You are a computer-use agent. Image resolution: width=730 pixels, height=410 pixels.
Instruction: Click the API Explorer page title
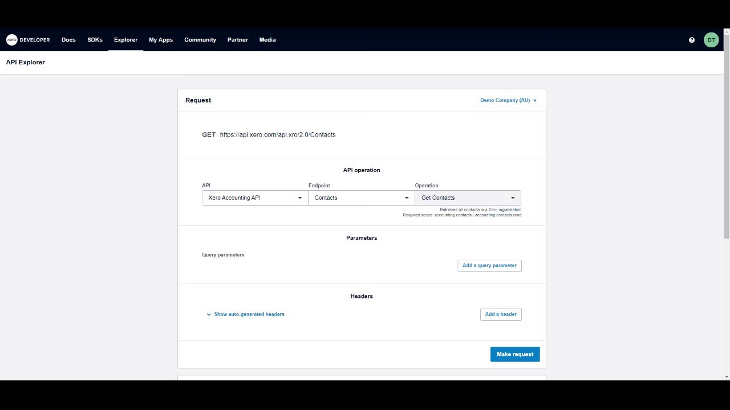click(x=26, y=62)
